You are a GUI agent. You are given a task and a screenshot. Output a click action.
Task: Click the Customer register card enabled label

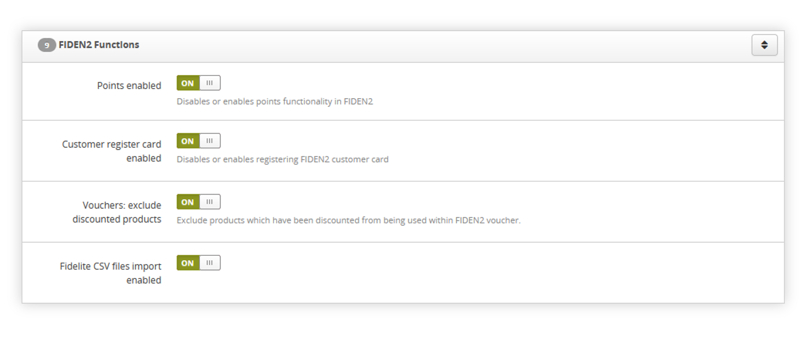112,151
